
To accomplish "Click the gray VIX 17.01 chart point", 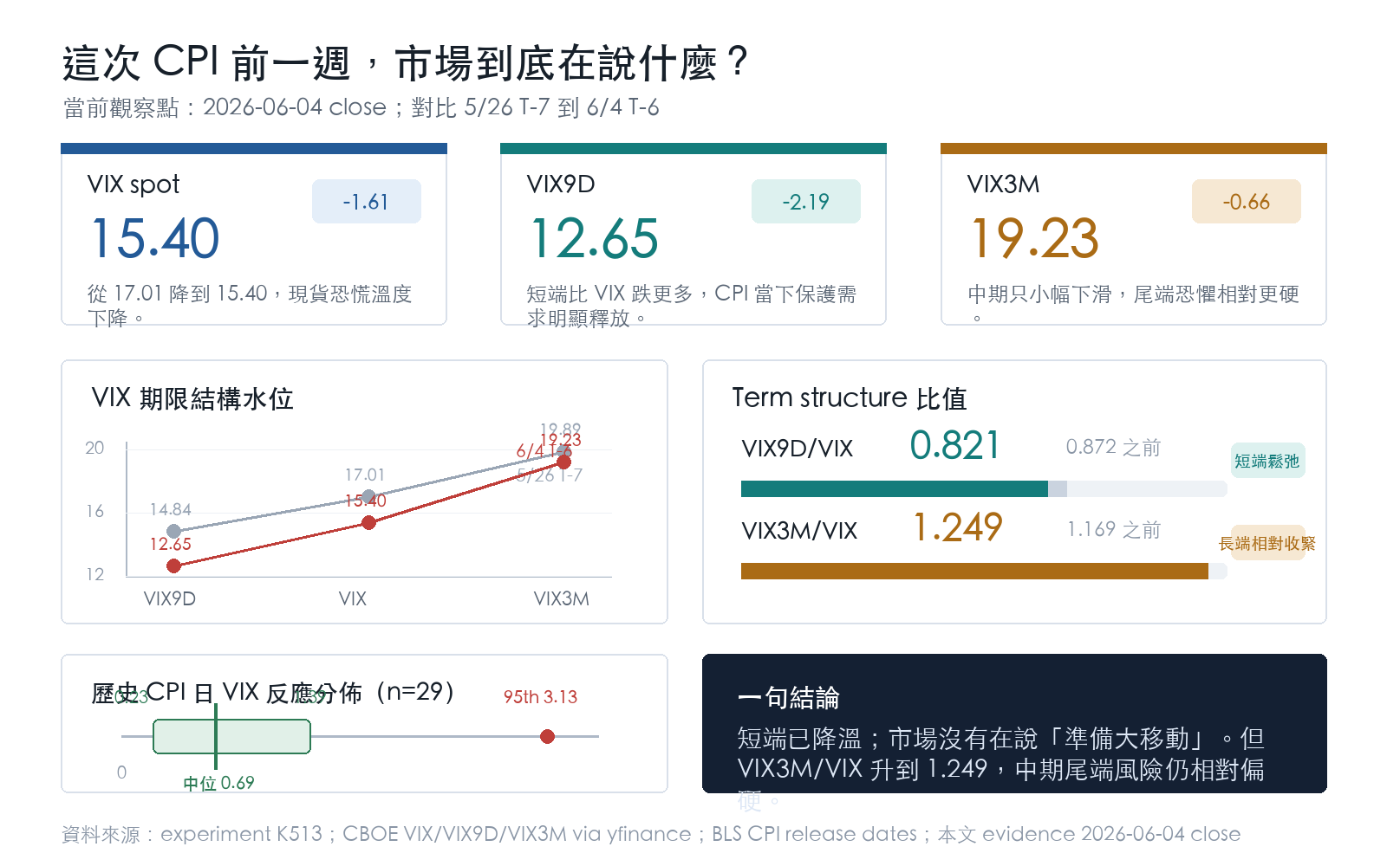I will 368,496.
